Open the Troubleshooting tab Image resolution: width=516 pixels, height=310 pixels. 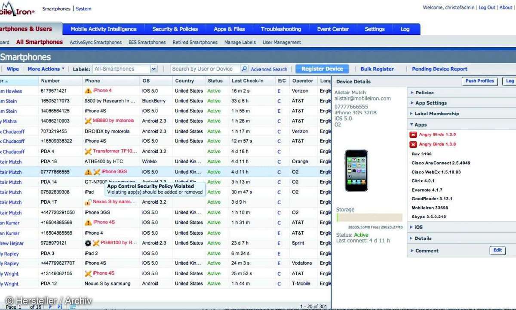tap(281, 29)
